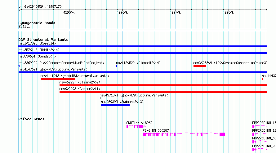This screenshot has width=276, height=153.
Task: Click the nsv462927 (Itsara2009) label
Action: coord(80,82)
